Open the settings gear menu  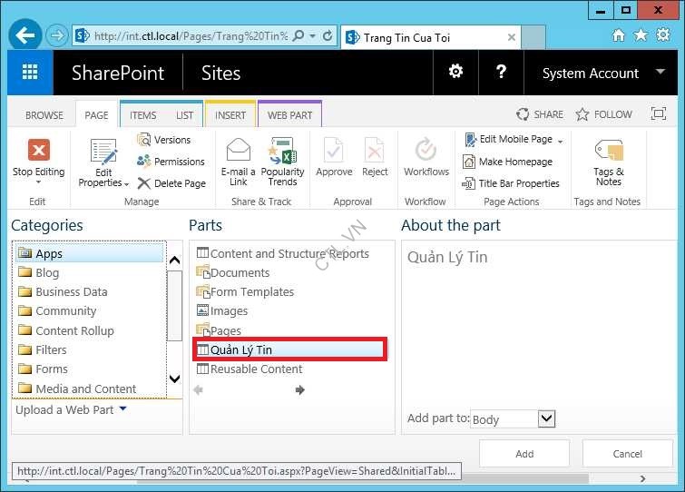click(x=455, y=73)
